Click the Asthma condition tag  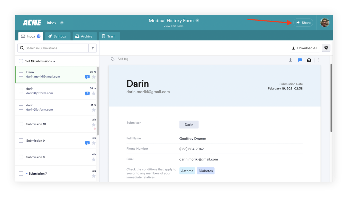(x=187, y=171)
